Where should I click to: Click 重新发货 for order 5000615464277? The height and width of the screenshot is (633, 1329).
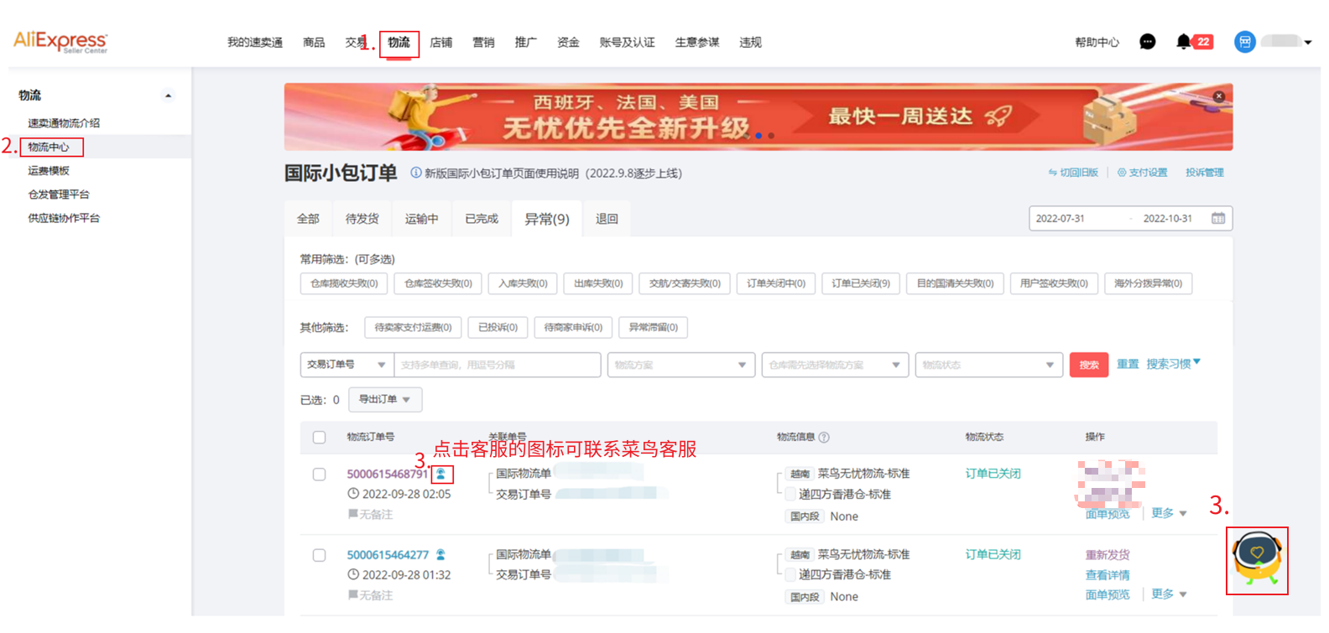pyautogui.click(x=1107, y=555)
